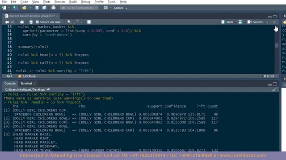Open the Plots menu

(46, 2)
